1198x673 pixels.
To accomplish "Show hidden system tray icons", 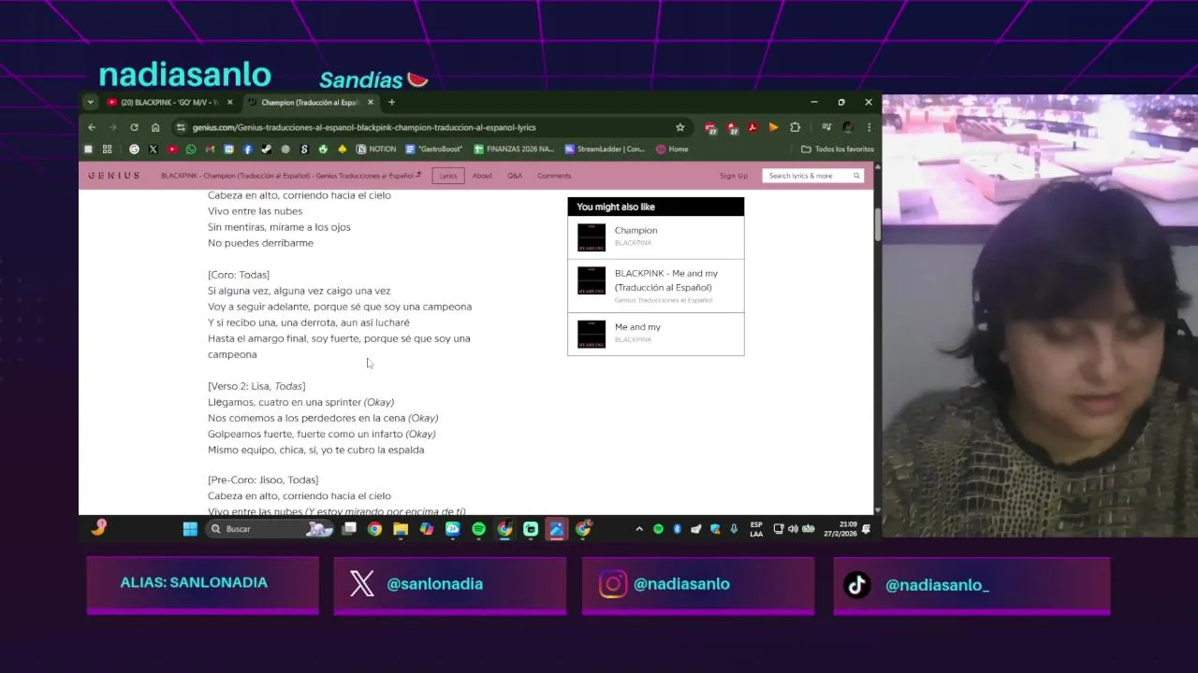I will click(x=639, y=529).
